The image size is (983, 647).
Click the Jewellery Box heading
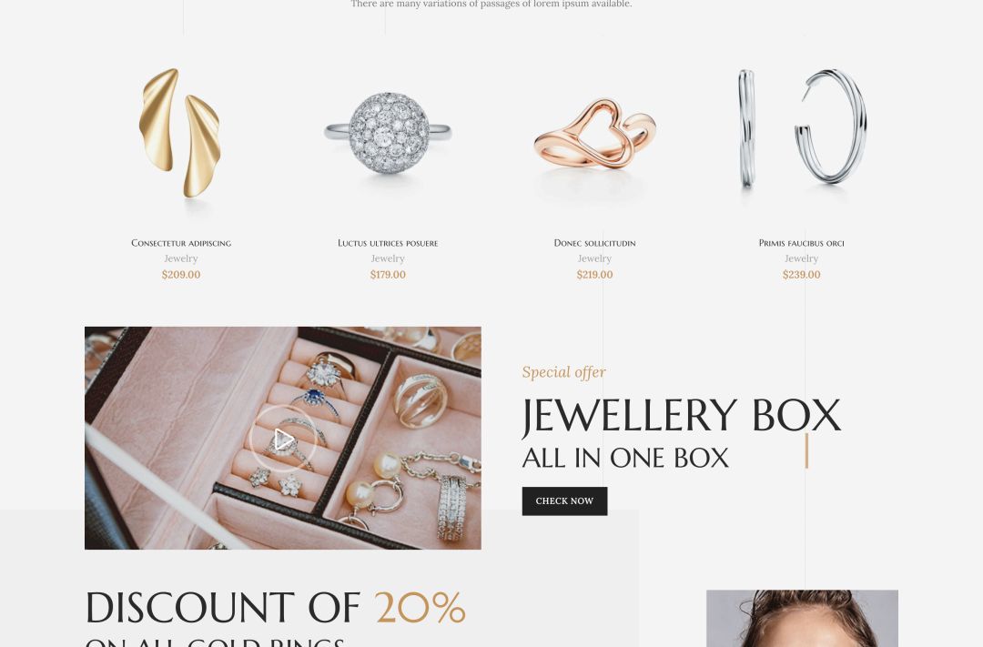[x=682, y=416]
